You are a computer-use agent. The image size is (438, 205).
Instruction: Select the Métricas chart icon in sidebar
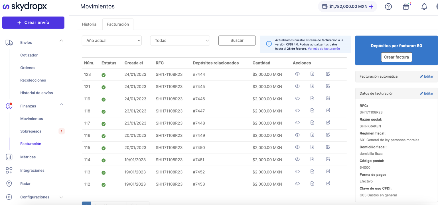coord(9,157)
